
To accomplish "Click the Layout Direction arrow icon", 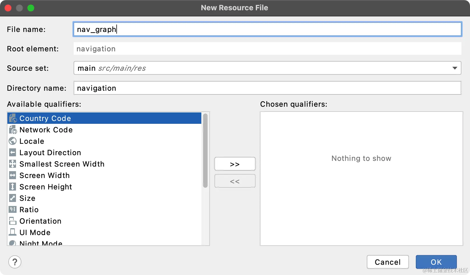I will 13,152.
